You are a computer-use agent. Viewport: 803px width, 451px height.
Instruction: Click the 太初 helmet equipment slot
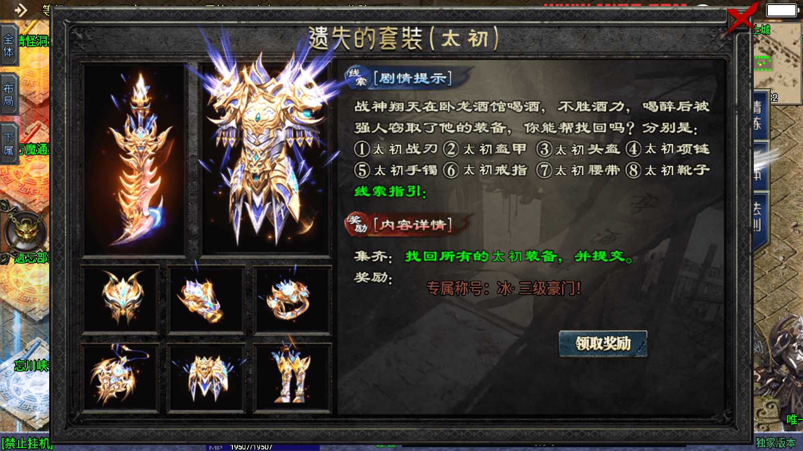(120, 300)
